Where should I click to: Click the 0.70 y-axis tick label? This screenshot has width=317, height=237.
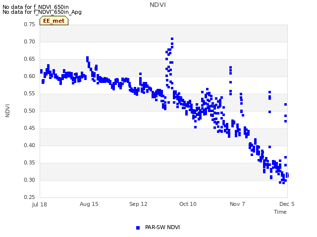click(x=30, y=41)
